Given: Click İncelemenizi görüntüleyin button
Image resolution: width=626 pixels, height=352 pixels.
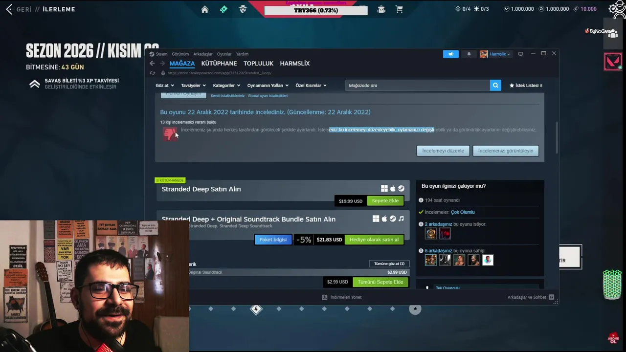Looking at the screenshot, I should 506,151.
